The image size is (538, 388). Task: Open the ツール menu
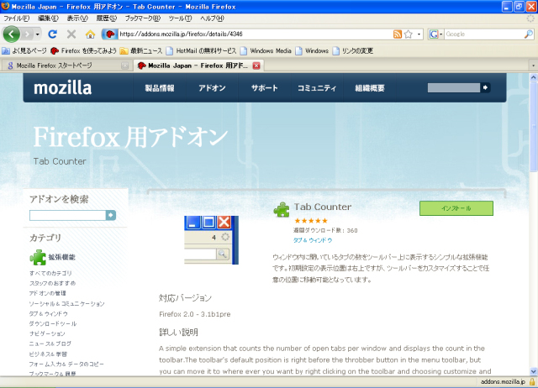(x=180, y=18)
